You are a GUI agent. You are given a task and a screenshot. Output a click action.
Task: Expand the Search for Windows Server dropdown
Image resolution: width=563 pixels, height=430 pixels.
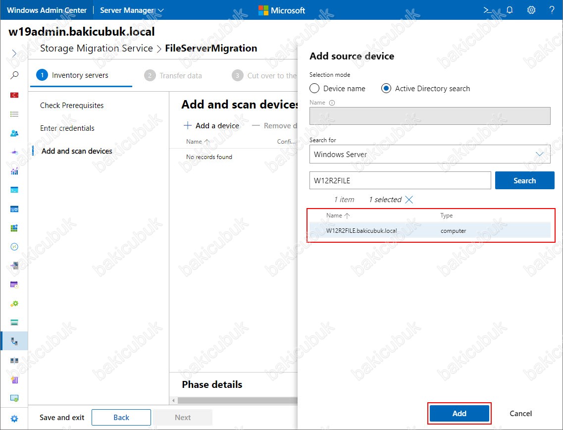click(x=430, y=154)
